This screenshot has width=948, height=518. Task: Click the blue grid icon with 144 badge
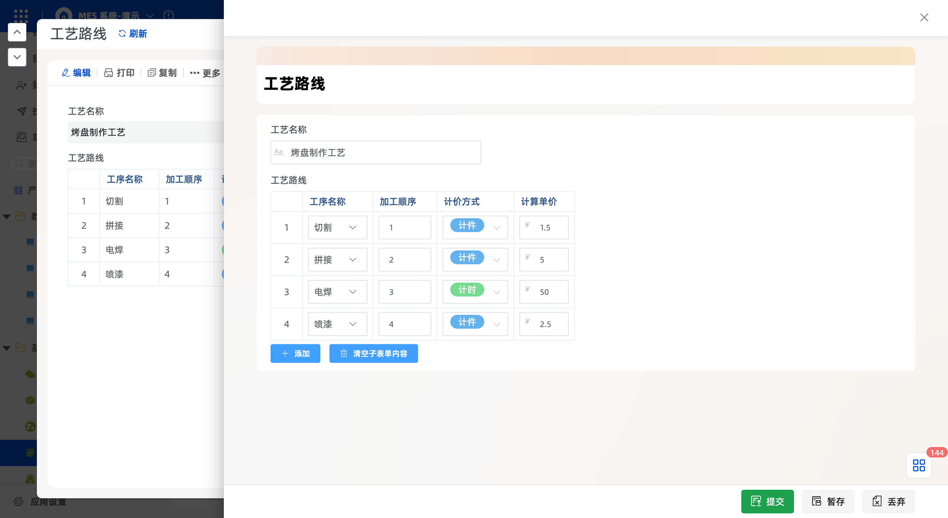(919, 465)
